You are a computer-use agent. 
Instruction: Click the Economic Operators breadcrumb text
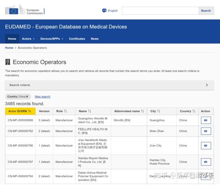click(33, 48)
